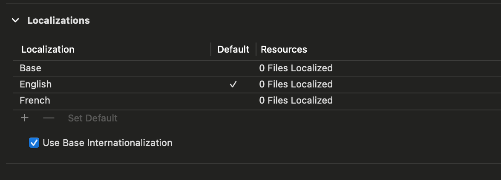Click French row's 0 Files Localized text
Image resolution: width=501 pixels, height=180 pixels.
pos(296,101)
